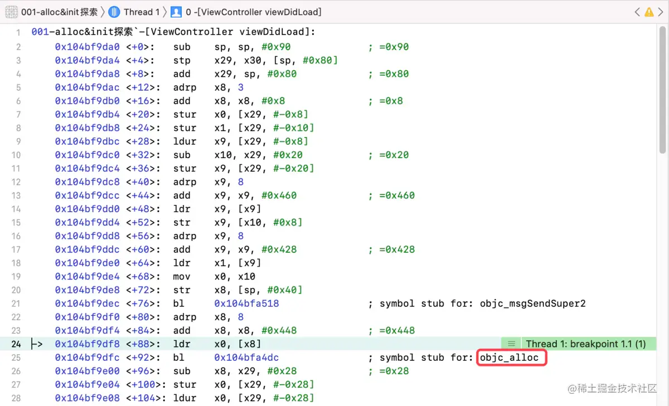
Task: Select the Thread 1: breakpoint 1.1 (1) badge
Action: (586, 344)
